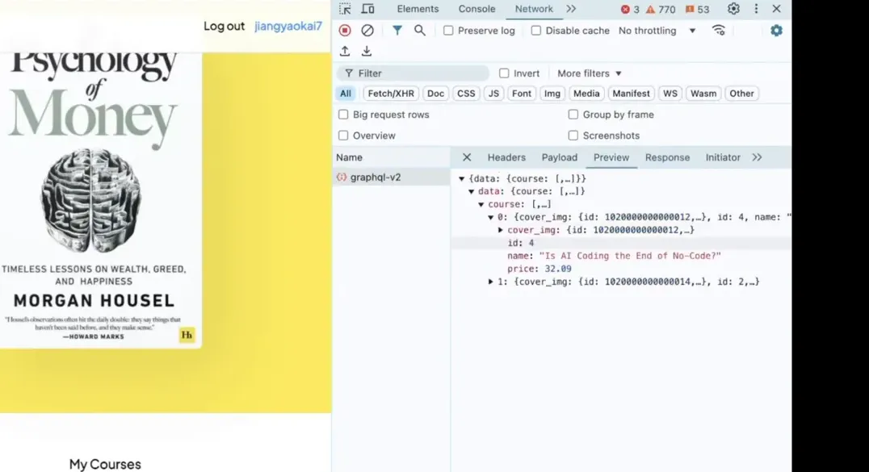The height and width of the screenshot is (472, 869).
Task: Select the graphql-v2 request row
Action: 391,178
